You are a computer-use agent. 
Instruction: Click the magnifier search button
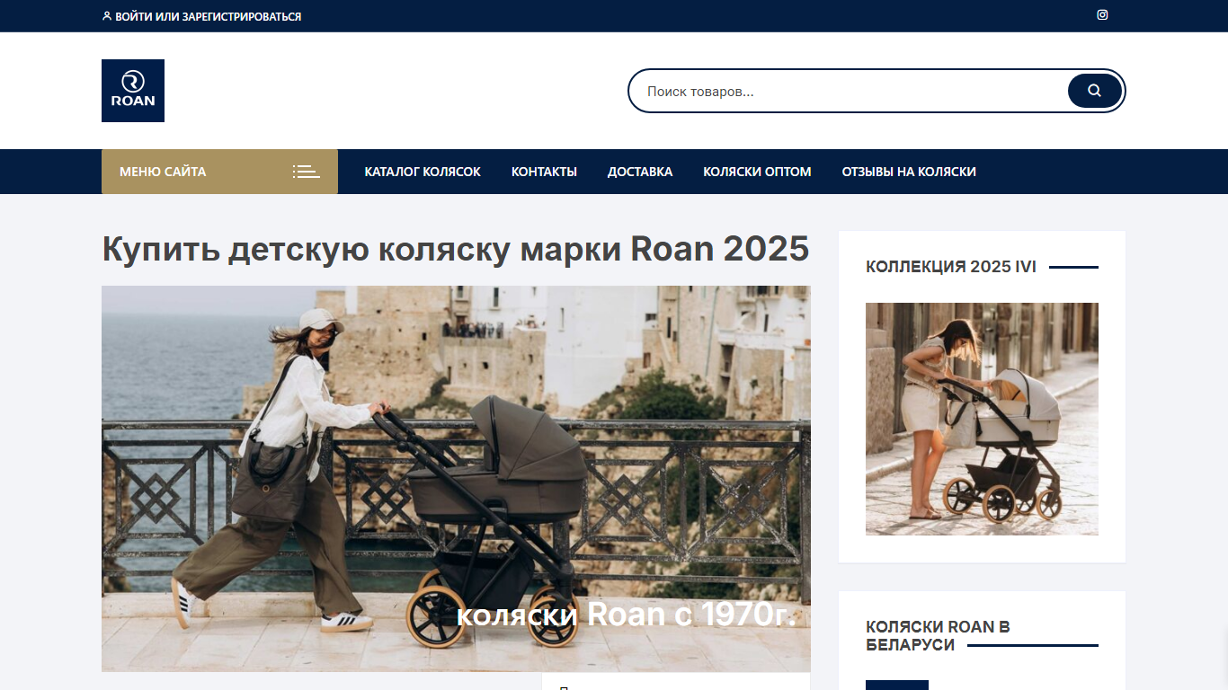click(1094, 91)
